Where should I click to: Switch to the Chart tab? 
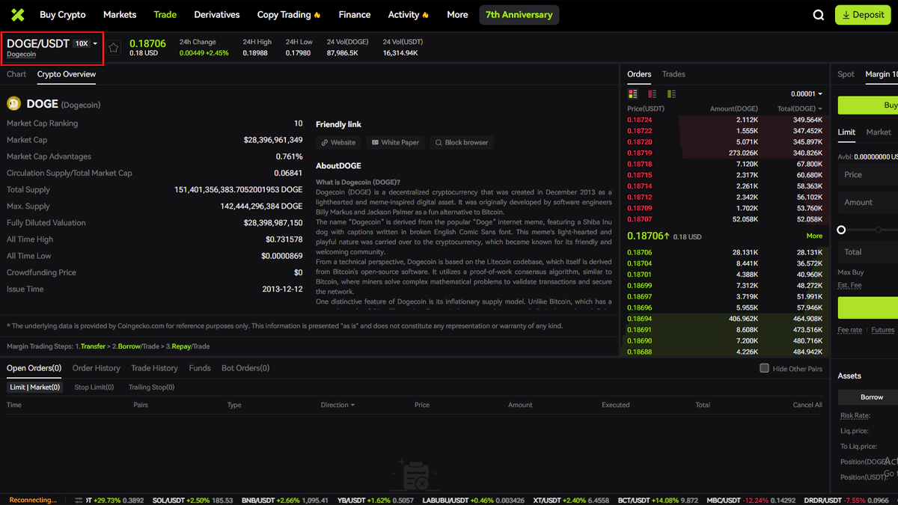pos(16,74)
